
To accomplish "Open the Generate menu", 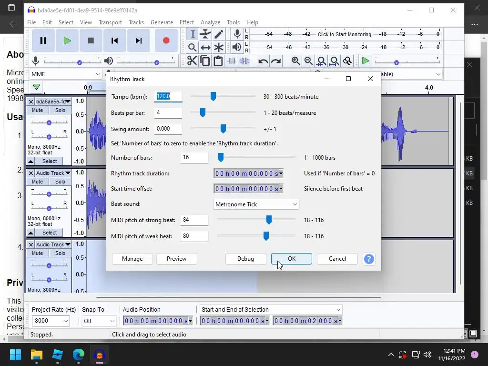I will [x=162, y=22].
